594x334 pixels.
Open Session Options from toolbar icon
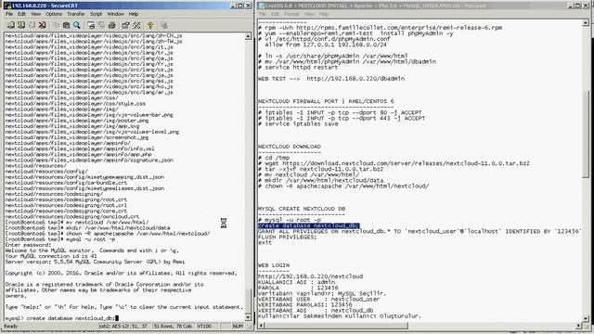click(126, 25)
